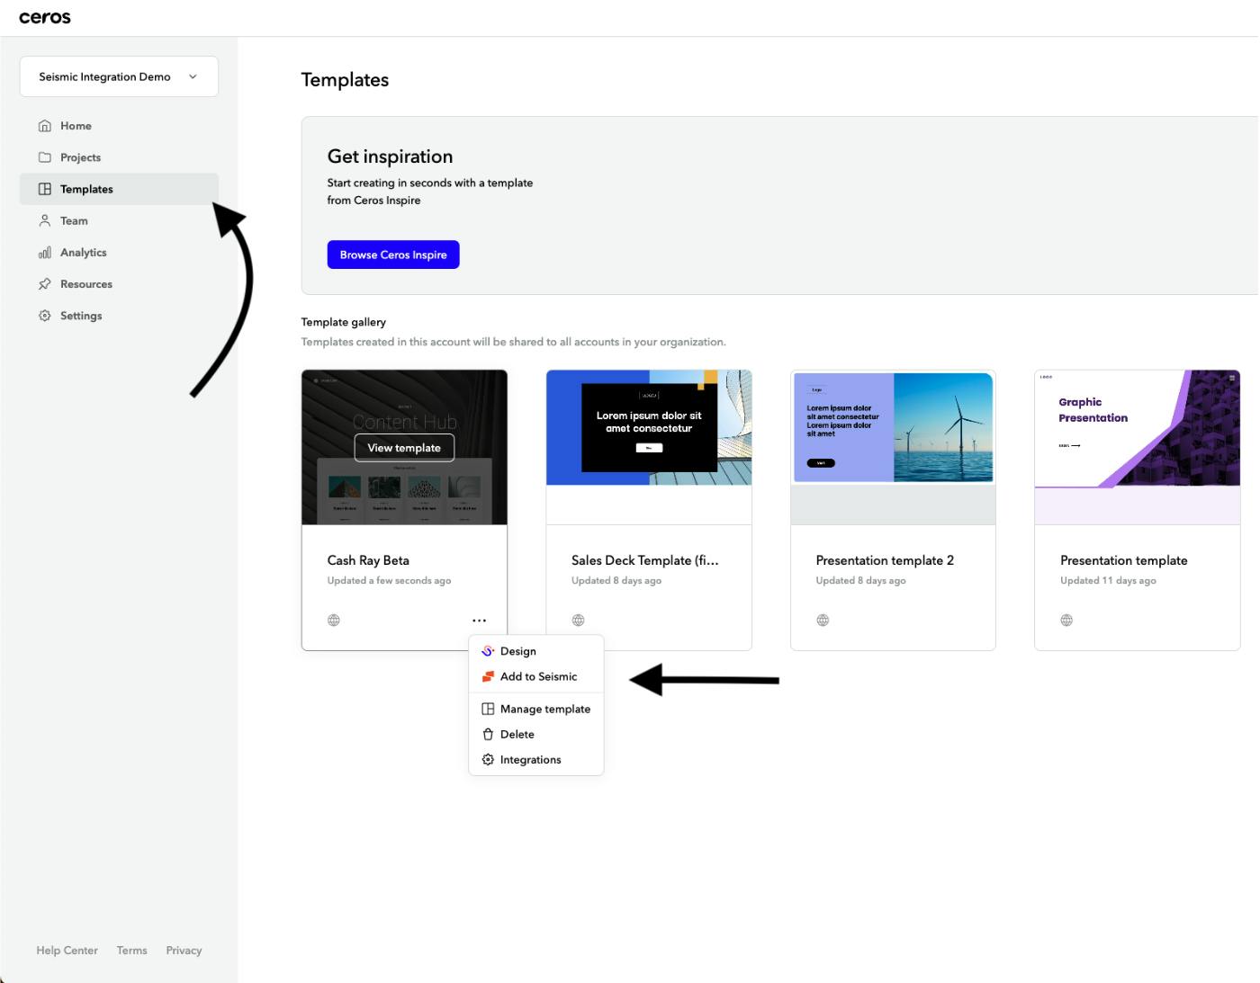Open the Help Center link
1260x983 pixels.
pos(67,951)
